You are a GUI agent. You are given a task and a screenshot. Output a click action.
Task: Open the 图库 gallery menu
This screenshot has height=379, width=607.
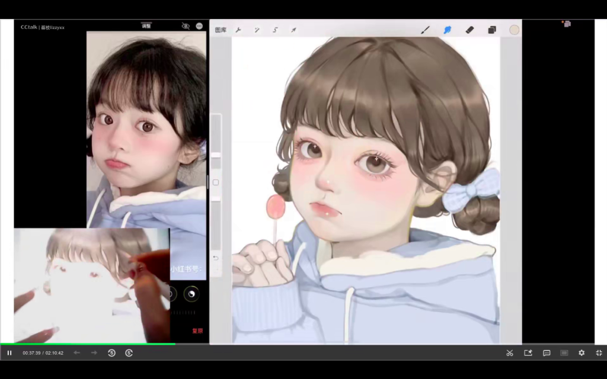click(221, 30)
